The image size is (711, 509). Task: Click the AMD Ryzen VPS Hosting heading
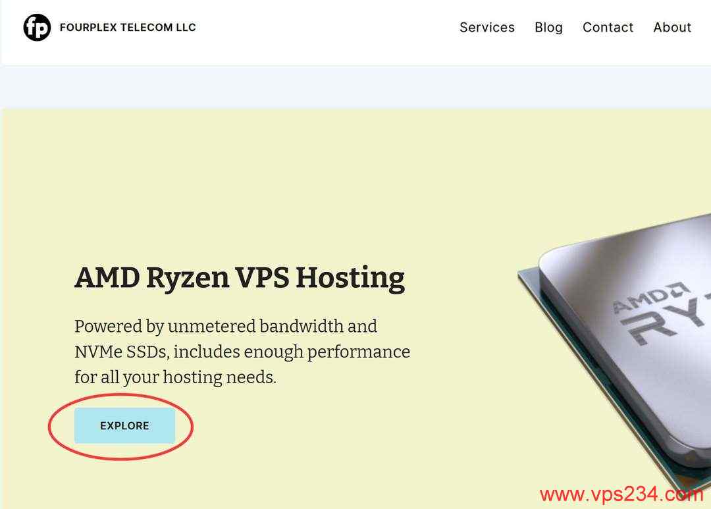(240, 278)
